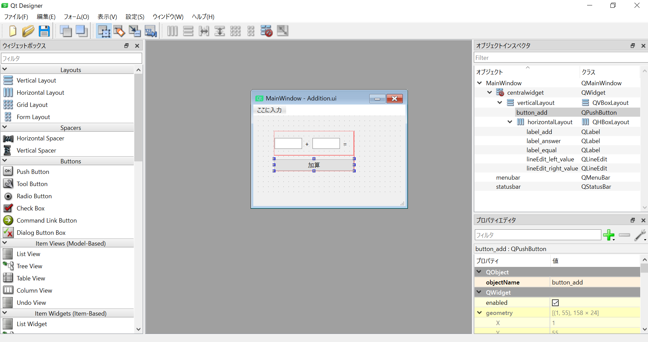This screenshot has height=342, width=648.
Task: Select the Check Box widget in Widget Box
Action: [x=30, y=208]
